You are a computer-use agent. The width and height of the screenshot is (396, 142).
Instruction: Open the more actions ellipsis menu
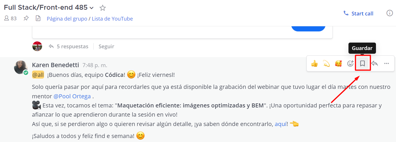(387, 63)
